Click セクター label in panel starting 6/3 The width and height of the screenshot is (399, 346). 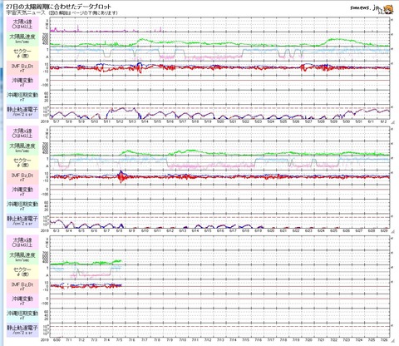pyautogui.click(x=22, y=163)
